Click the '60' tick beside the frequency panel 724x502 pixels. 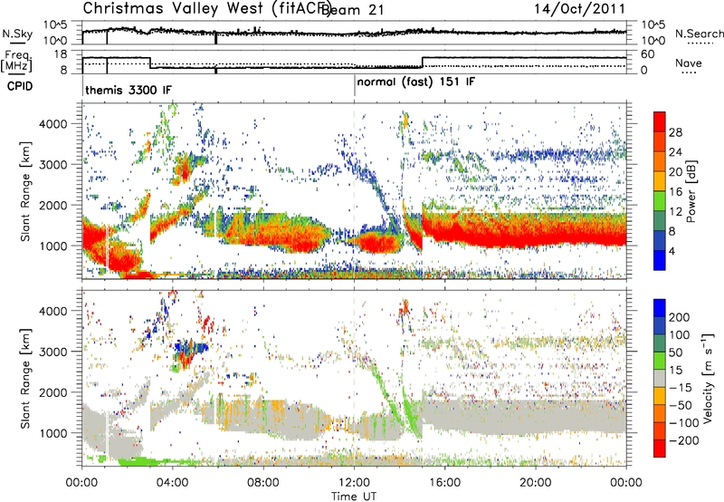pos(648,54)
